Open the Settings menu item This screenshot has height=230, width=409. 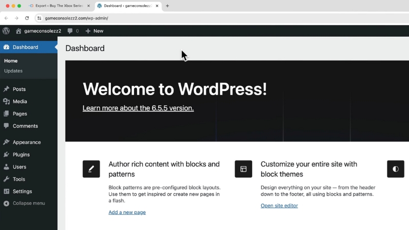tap(22, 191)
